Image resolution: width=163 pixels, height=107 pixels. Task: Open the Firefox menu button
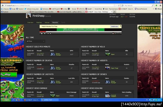(5, 2)
